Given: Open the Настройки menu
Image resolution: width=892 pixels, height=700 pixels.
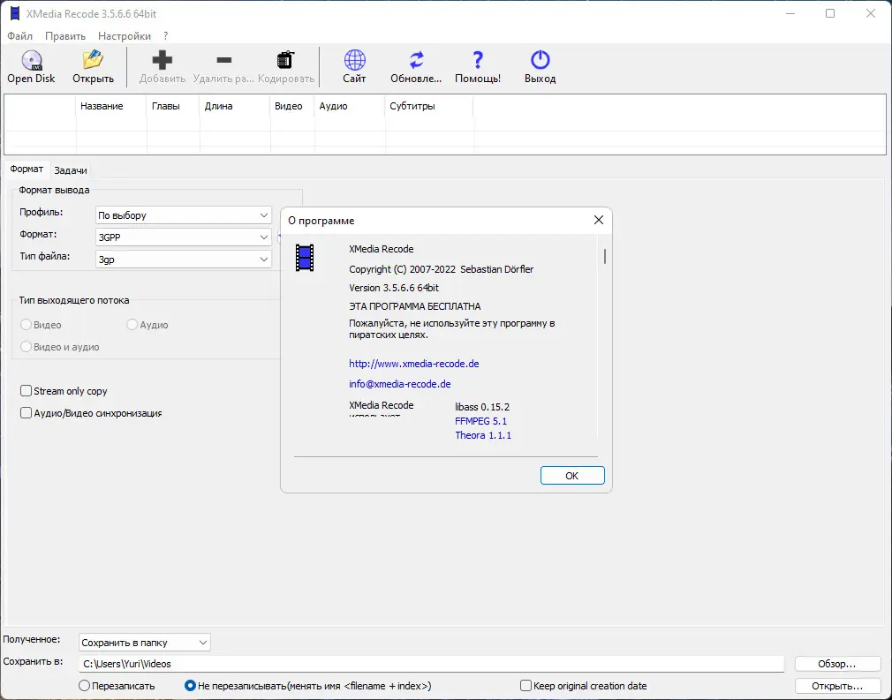Looking at the screenshot, I should click(124, 36).
